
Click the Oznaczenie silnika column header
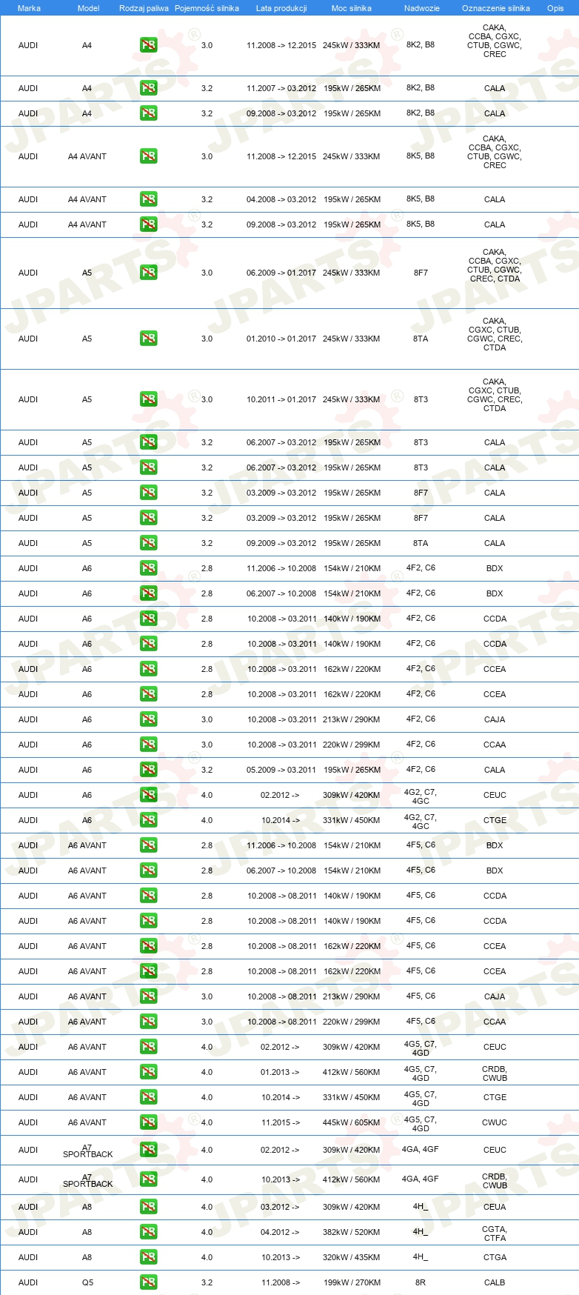(496, 8)
